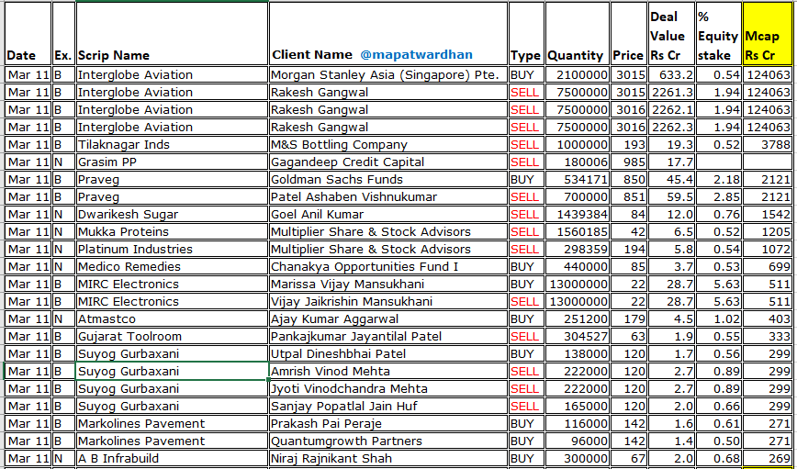Viewport: 797px width, 469px height.
Task: Click the 'Quantity' column header
Action: tap(577, 34)
